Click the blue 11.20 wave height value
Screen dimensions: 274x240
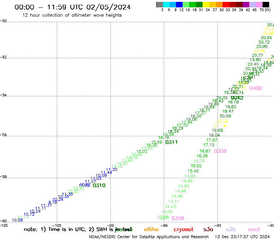[112, 169]
